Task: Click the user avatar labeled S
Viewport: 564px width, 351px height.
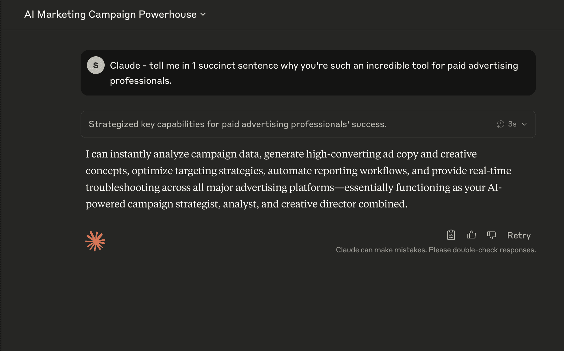Action: click(x=96, y=65)
